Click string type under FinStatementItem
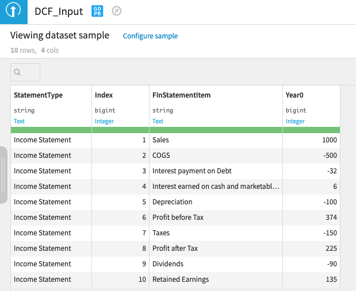 tap(163, 110)
